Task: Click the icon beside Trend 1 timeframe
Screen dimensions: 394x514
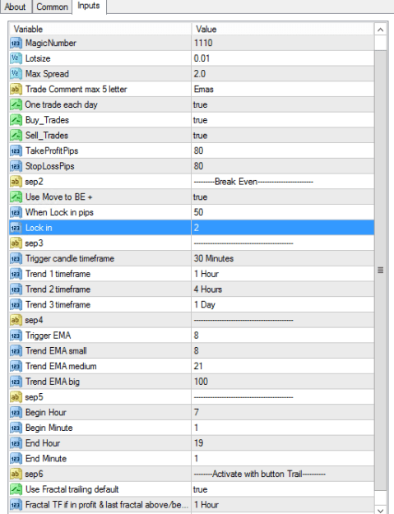Action: [16, 274]
